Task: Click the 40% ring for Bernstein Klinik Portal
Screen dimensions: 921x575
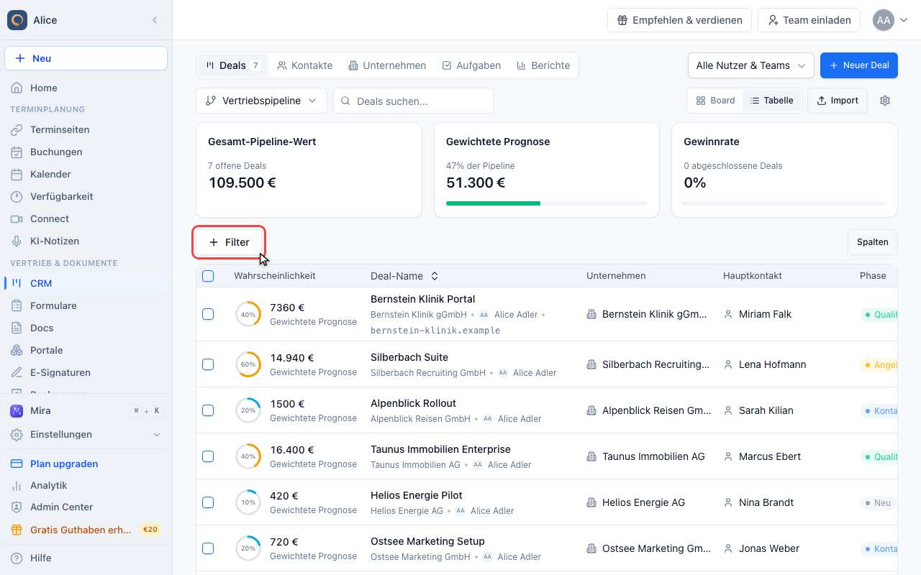Action: [248, 314]
